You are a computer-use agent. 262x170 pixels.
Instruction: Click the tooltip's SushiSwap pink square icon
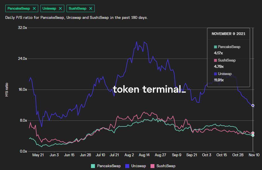tap(215, 60)
